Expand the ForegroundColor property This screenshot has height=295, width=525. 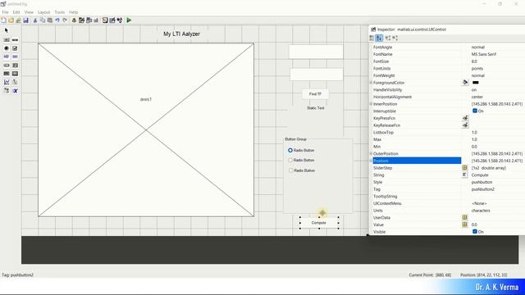click(371, 83)
